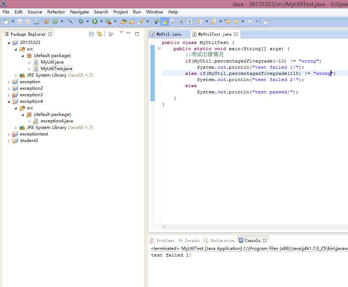Expand the student2 project
The width and height of the screenshot is (348, 287).
pyautogui.click(x=9, y=141)
